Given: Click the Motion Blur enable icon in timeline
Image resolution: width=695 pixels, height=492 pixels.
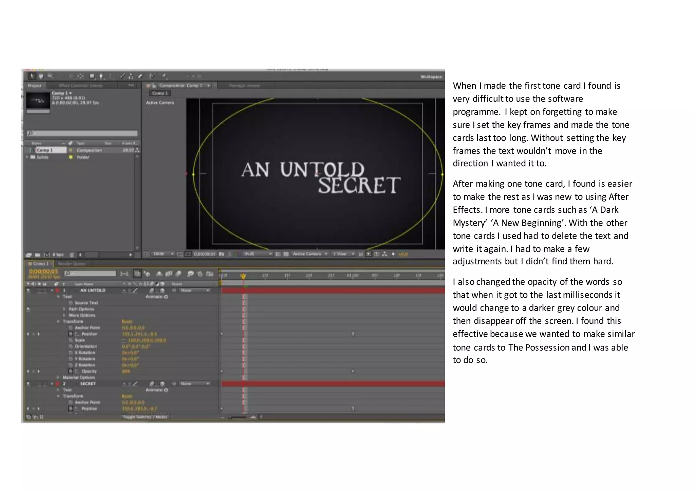Looking at the screenshot, I should (179, 274).
